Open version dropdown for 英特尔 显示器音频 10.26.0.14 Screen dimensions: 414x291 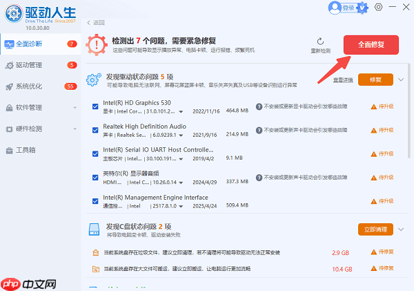click(x=181, y=182)
